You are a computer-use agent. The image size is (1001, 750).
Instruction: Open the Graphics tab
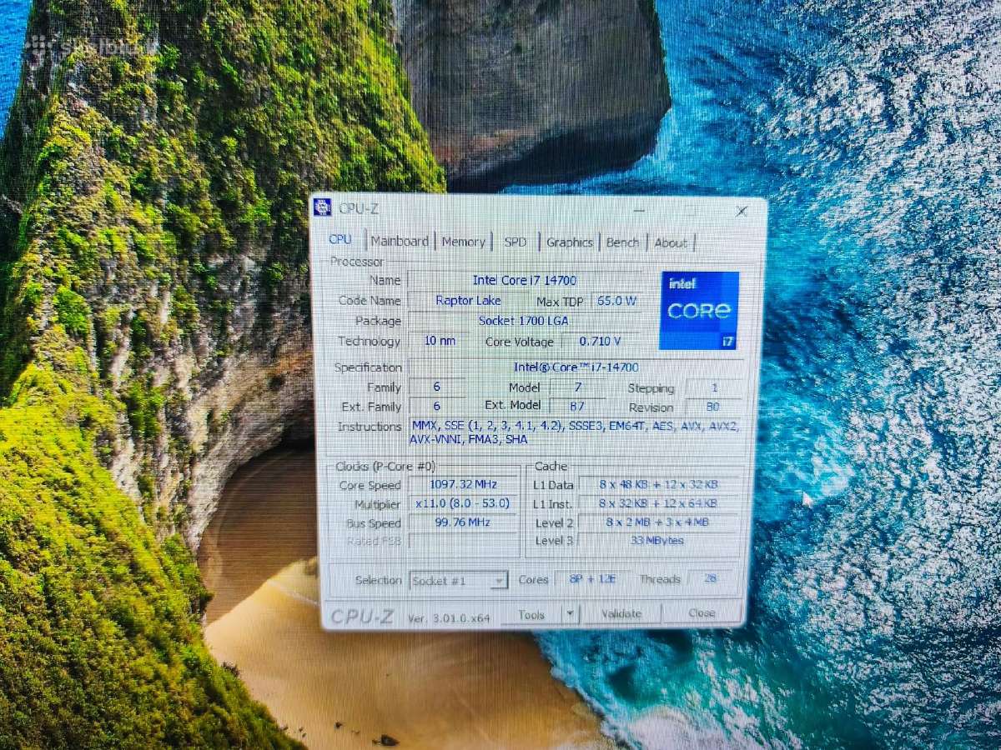click(570, 242)
